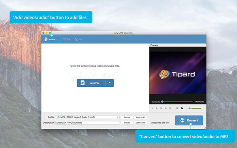Open profile Settings
This screenshot has height=148, width=237.
click(x=127, y=117)
